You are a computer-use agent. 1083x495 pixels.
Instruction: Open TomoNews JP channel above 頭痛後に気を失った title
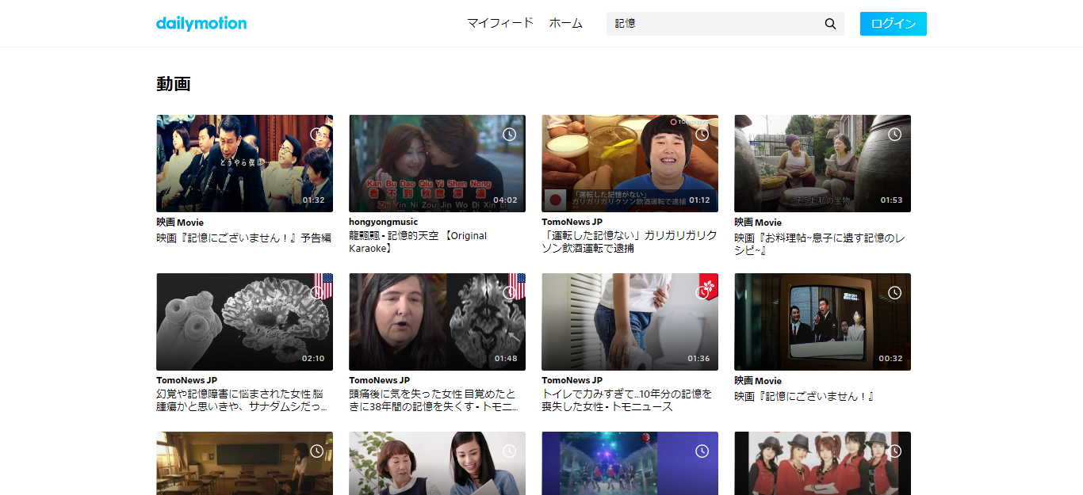click(x=379, y=381)
